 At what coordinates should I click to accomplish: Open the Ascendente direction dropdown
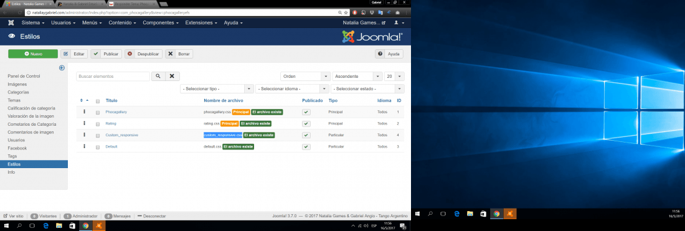click(357, 76)
